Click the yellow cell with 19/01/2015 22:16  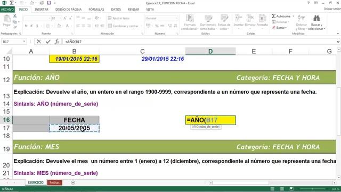74,59
